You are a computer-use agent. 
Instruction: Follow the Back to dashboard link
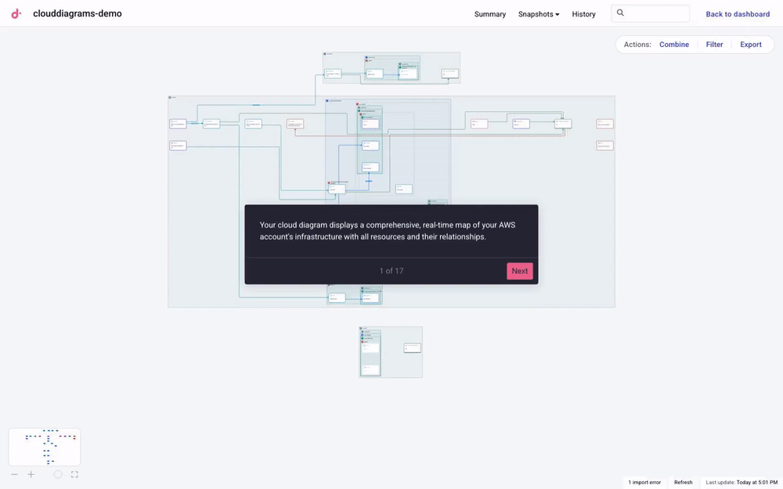point(738,14)
